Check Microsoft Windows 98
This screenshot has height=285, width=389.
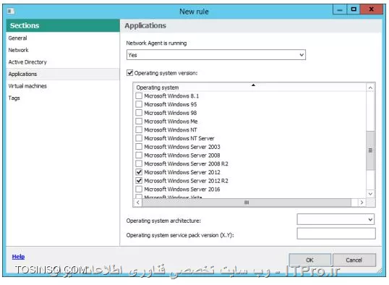(x=139, y=113)
